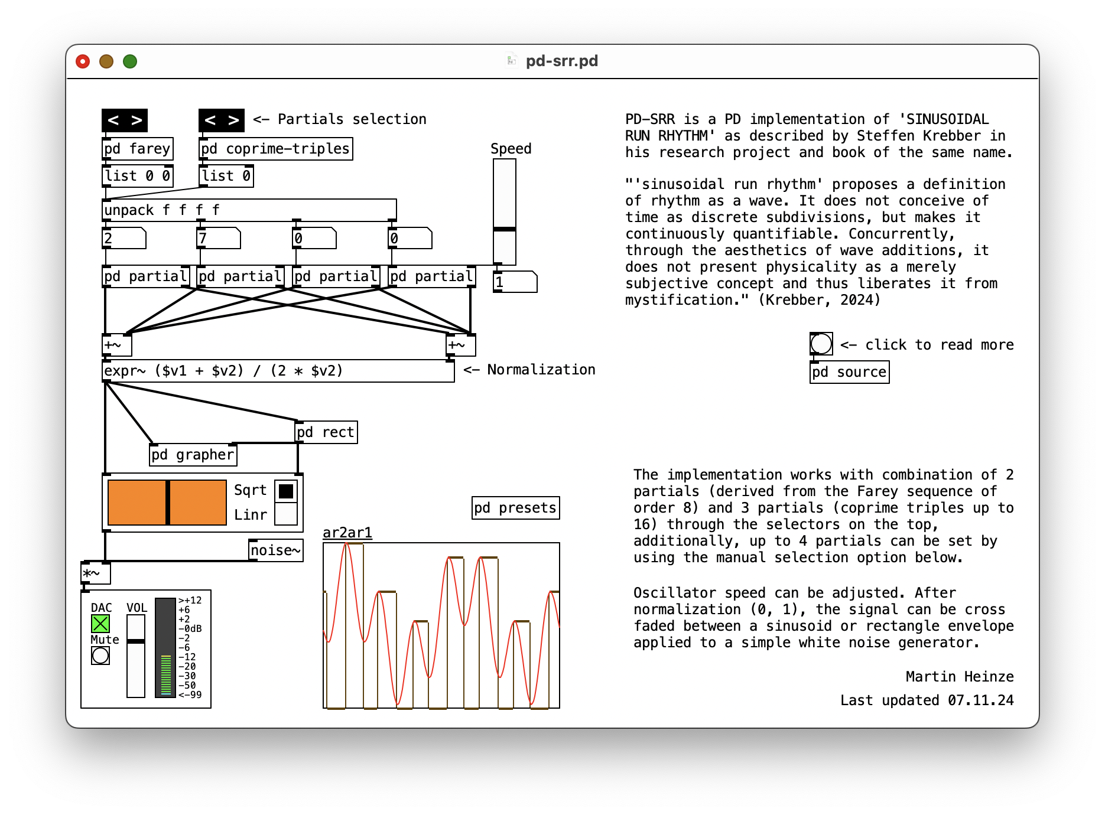Open the pd presets subpatch
Screen dimensions: 1105x815
click(x=515, y=508)
